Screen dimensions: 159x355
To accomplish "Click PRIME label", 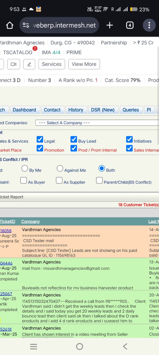I will click(74, 52).
